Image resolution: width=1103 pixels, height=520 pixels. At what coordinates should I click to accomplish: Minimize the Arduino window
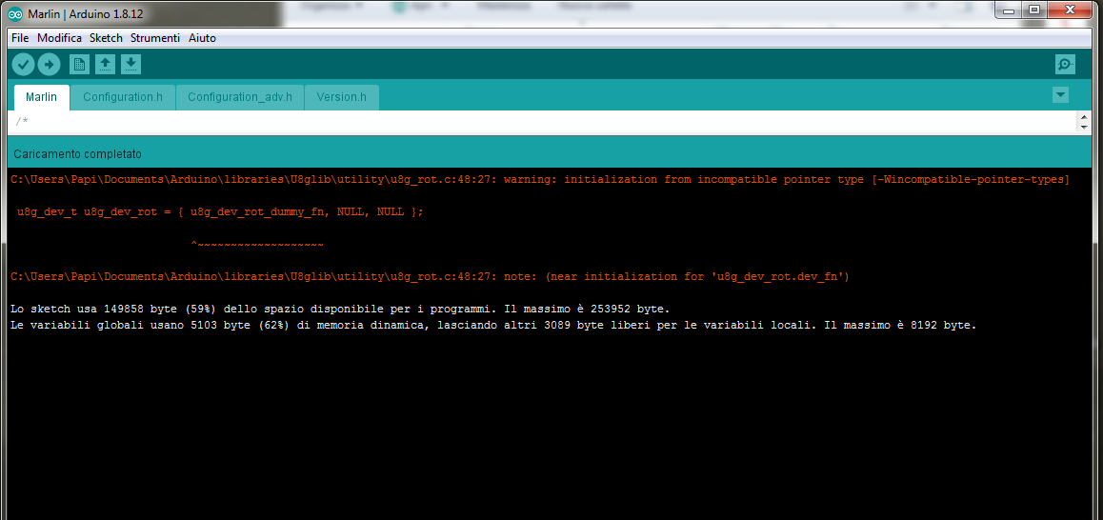click(x=1009, y=10)
